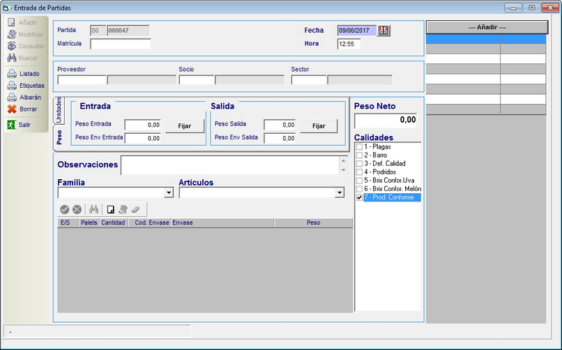
Task: Click the Borrar label
Action: click(29, 109)
